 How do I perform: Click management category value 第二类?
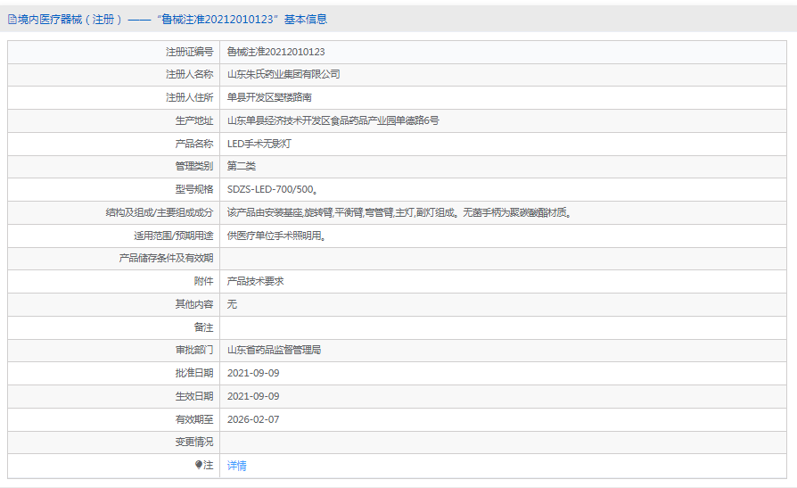pos(242,167)
